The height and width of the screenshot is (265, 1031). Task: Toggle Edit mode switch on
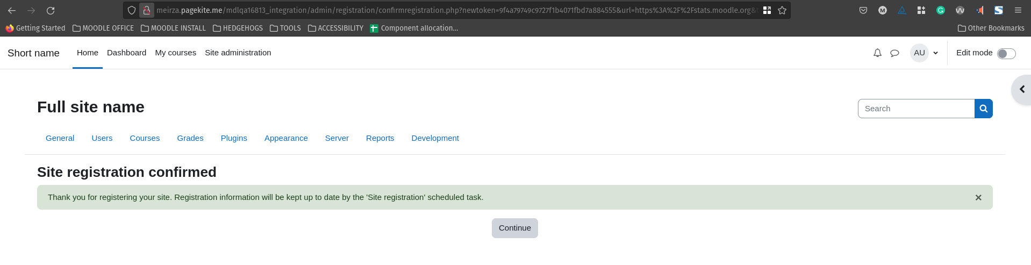[x=1006, y=53]
